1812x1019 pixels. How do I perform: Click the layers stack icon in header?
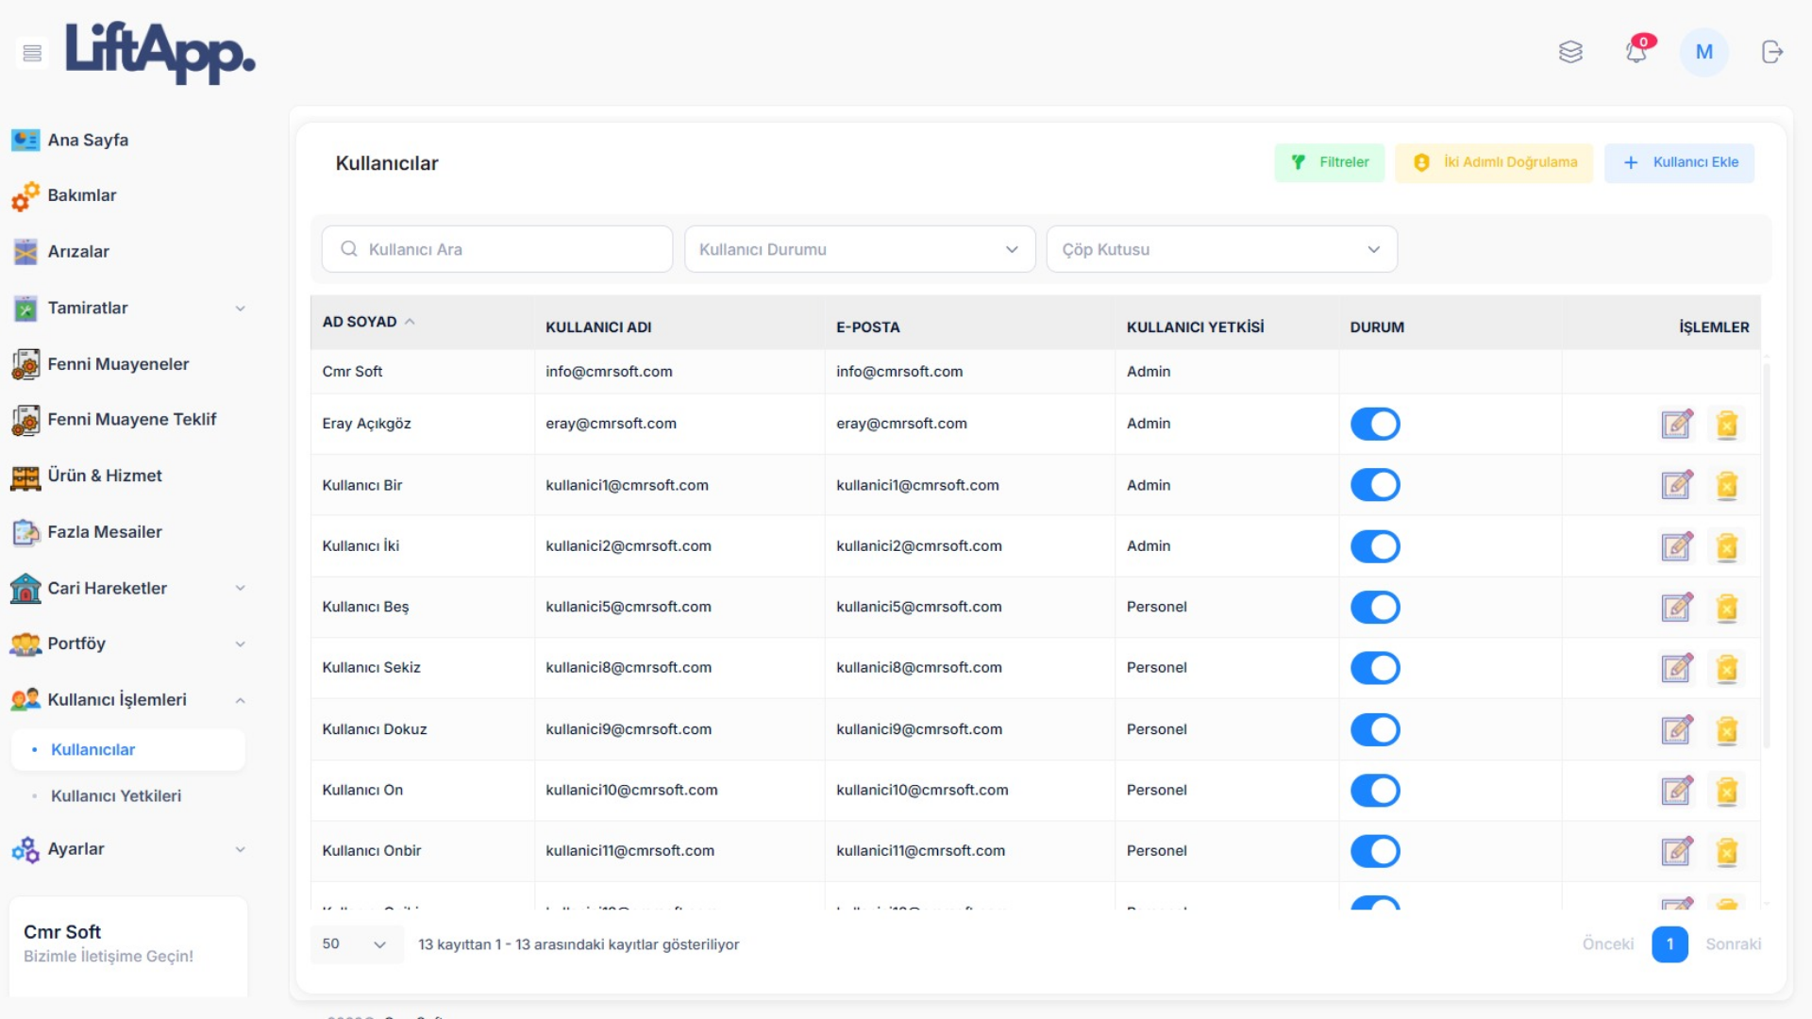pos(1570,52)
